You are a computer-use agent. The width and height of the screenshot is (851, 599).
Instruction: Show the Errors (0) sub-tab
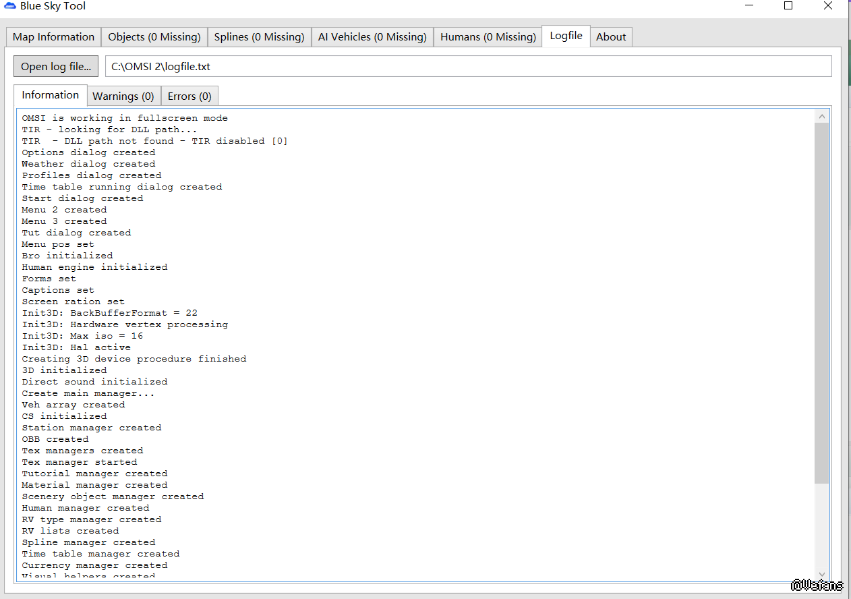point(189,96)
